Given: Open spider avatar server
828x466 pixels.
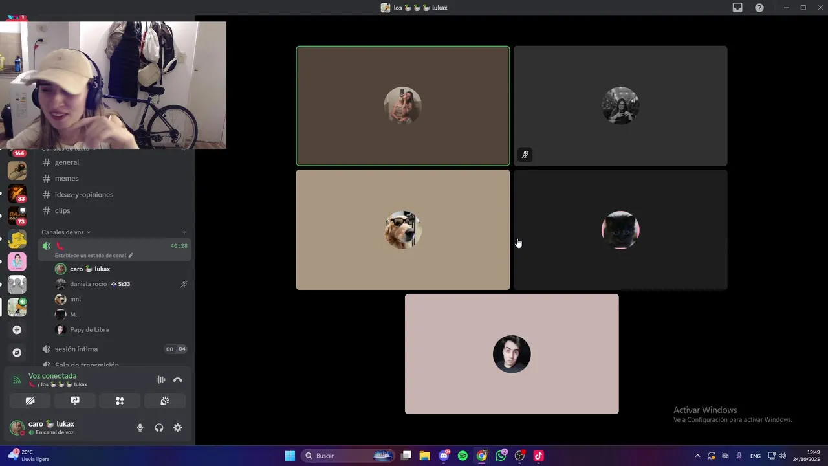Looking at the screenshot, I should pos(17,171).
